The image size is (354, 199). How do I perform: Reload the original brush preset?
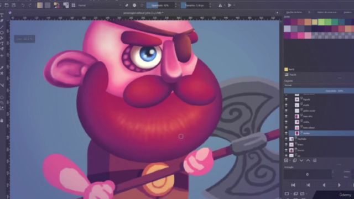coord(142,5)
